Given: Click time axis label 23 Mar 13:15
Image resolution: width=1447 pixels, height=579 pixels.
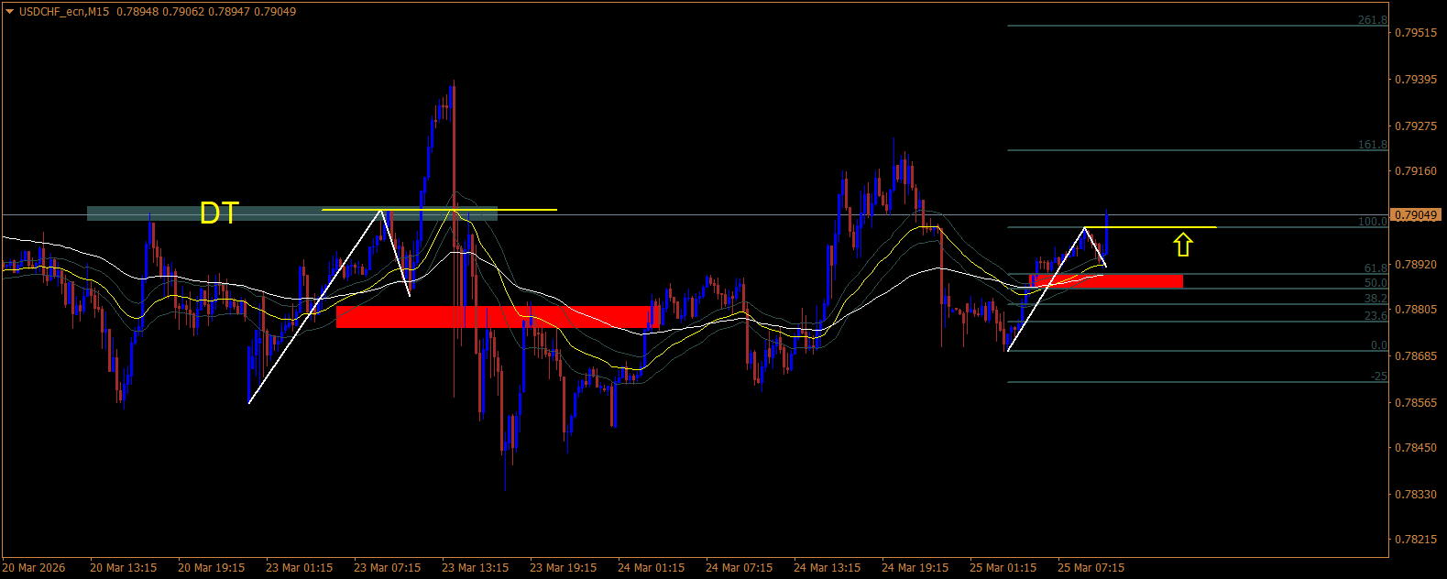Looking at the screenshot, I should (x=476, y=568).
